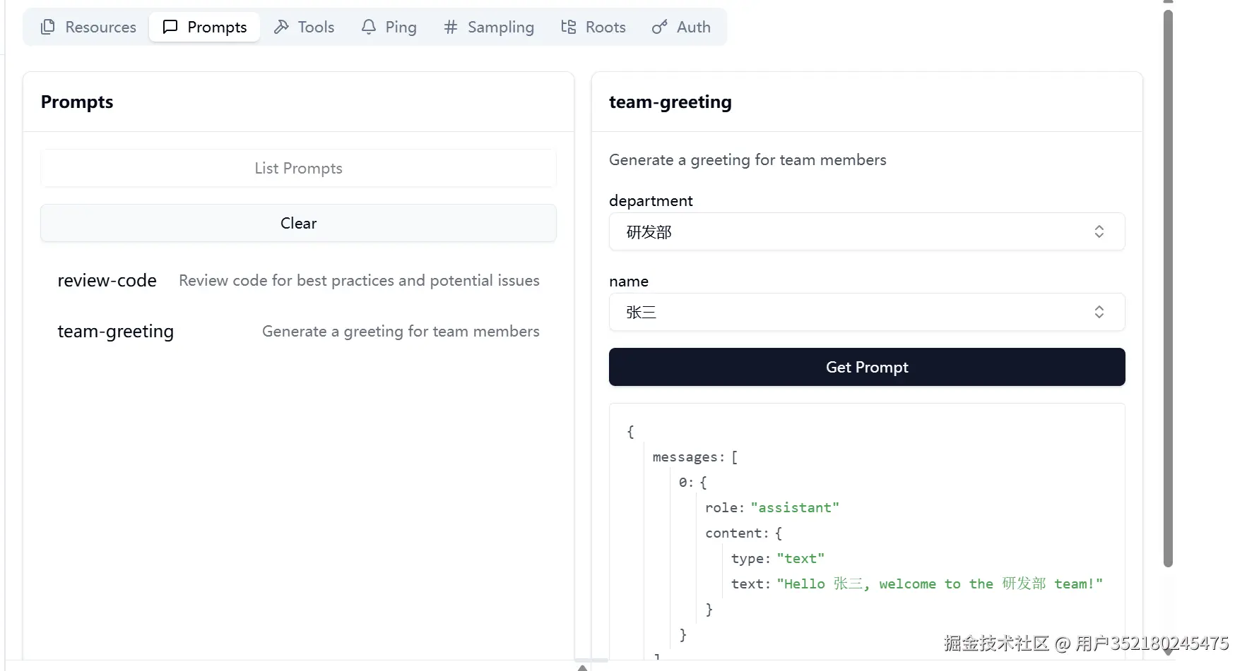Collapse the content object in JSON output

(x=736, y=533)
